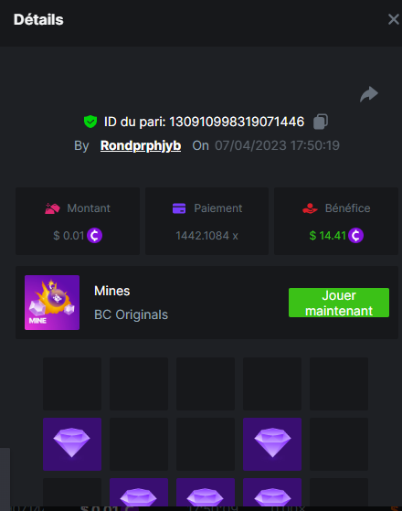The height and width of the screenshot is (511, 402).
Task: Open the Mines game thumbnail
Action: tap(52, 303)
